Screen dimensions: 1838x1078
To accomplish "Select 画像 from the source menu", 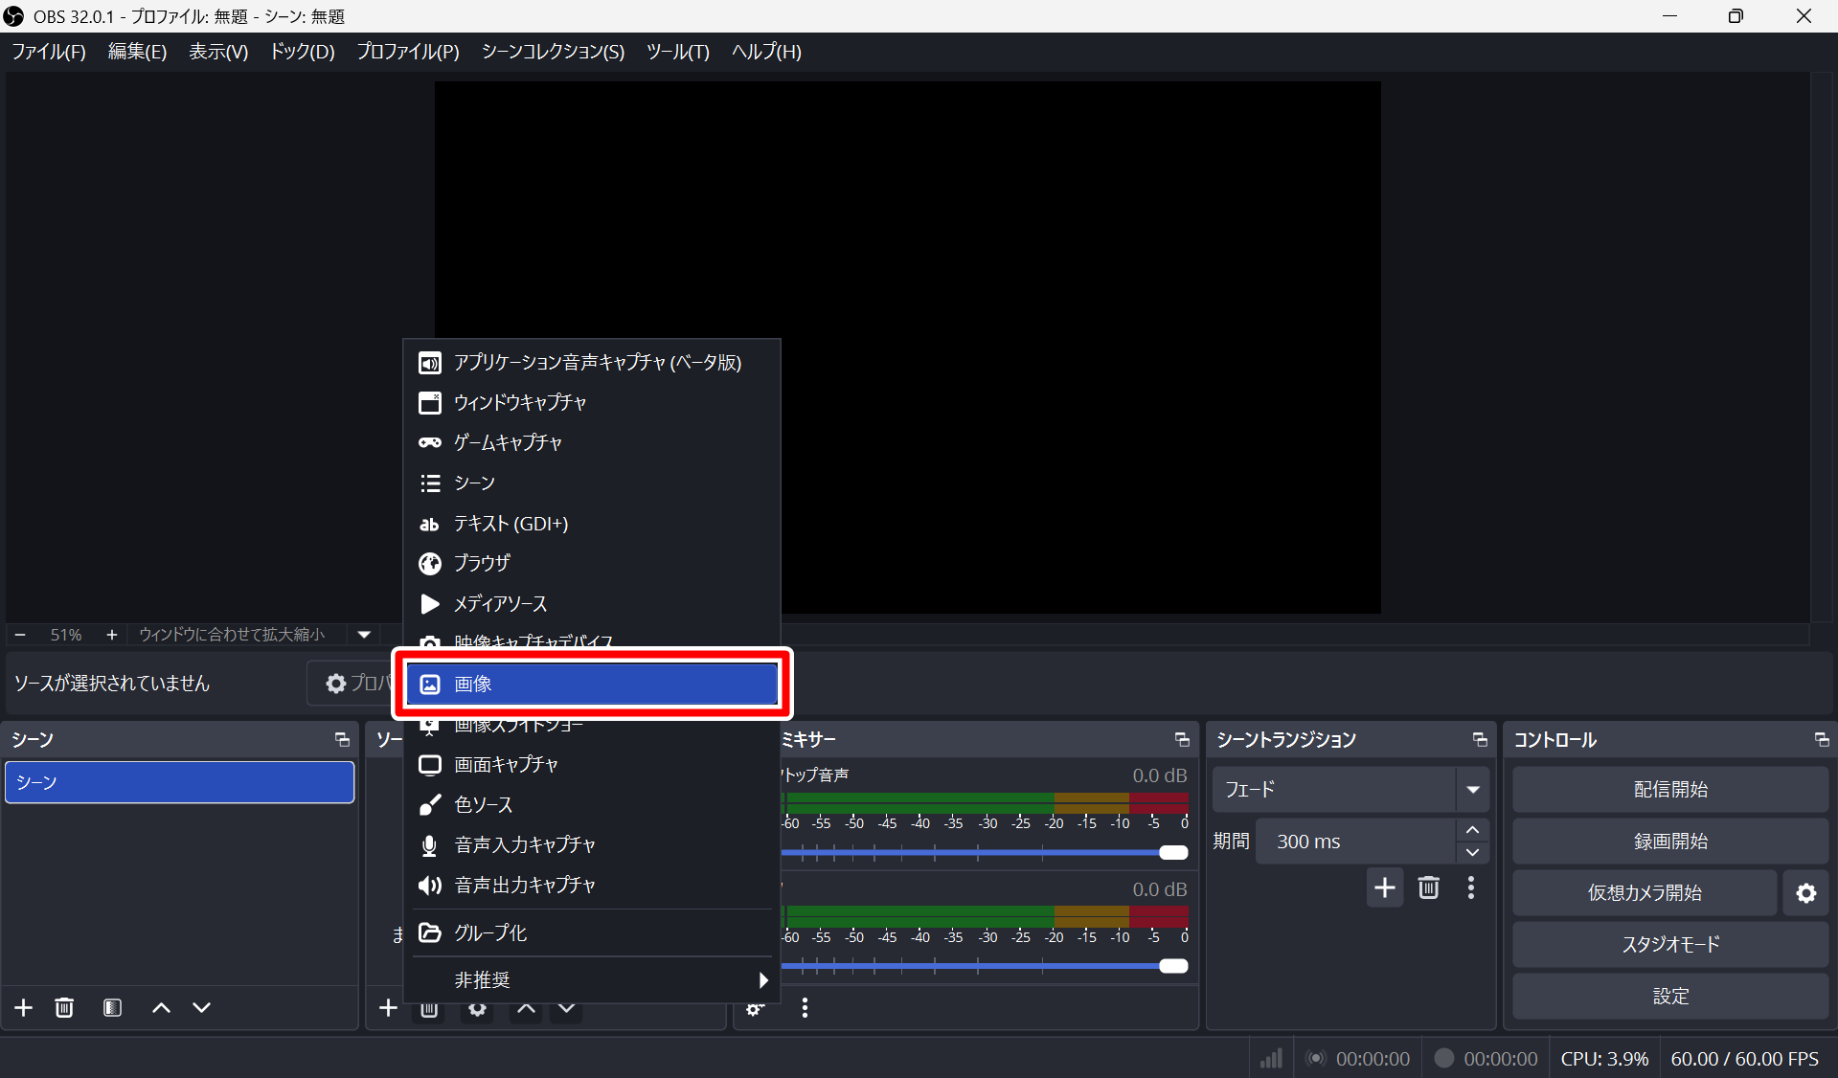I will click(591, 684).
